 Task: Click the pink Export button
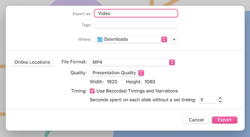pyautogui.click(x=225, y=120)
